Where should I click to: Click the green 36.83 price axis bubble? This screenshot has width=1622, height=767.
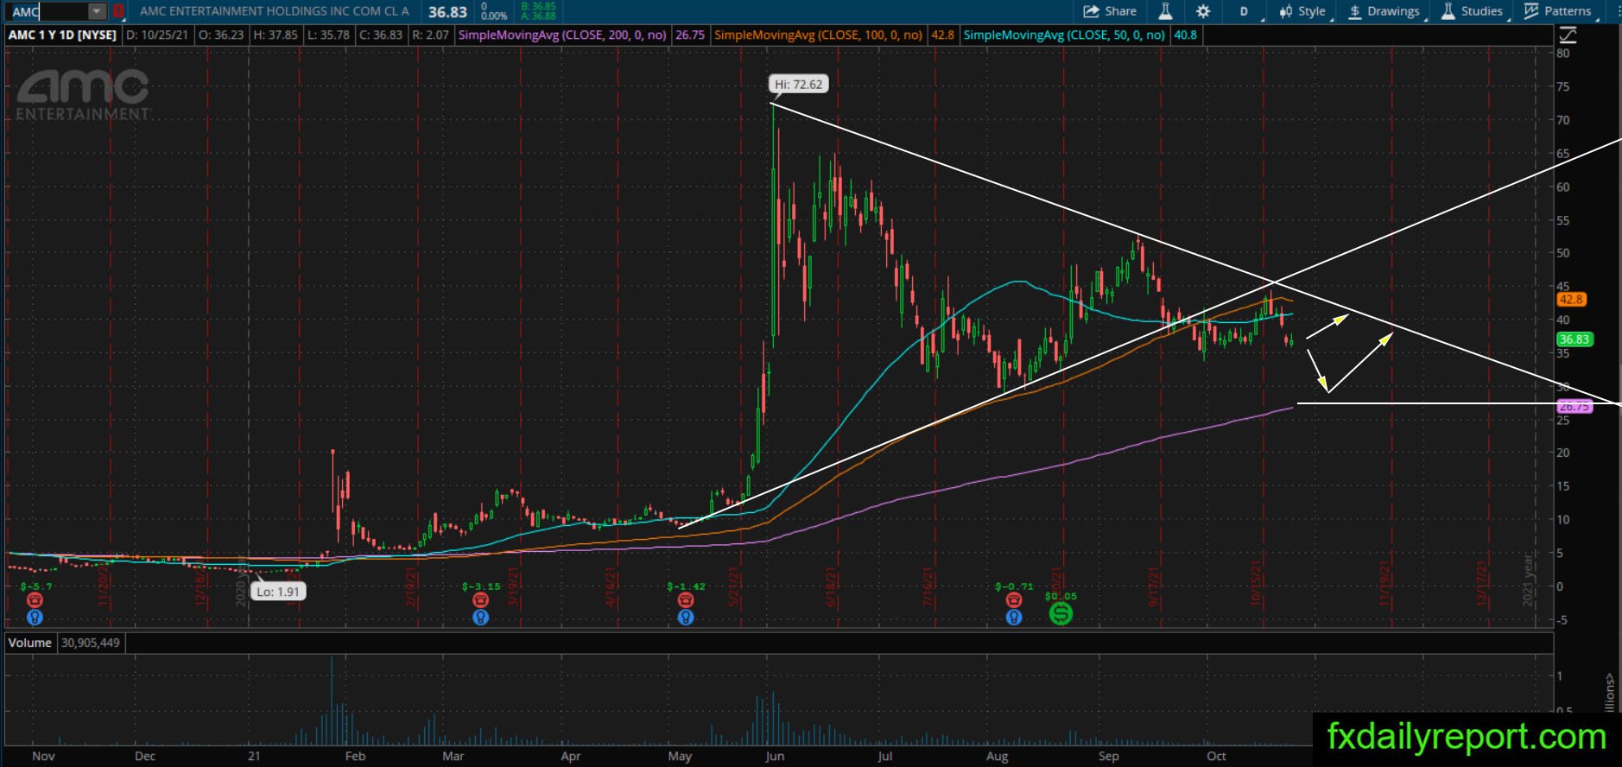coord(1574,339)
